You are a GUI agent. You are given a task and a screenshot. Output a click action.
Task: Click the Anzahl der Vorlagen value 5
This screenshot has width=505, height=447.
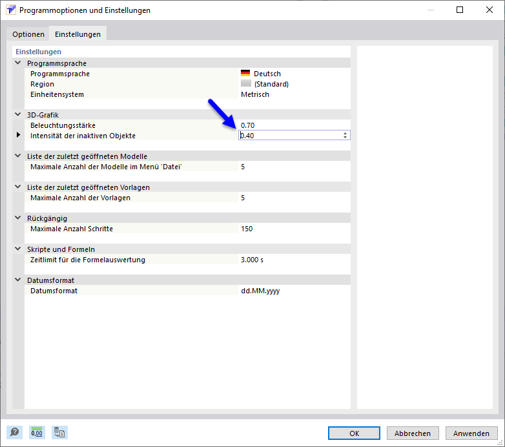point(243,198)
